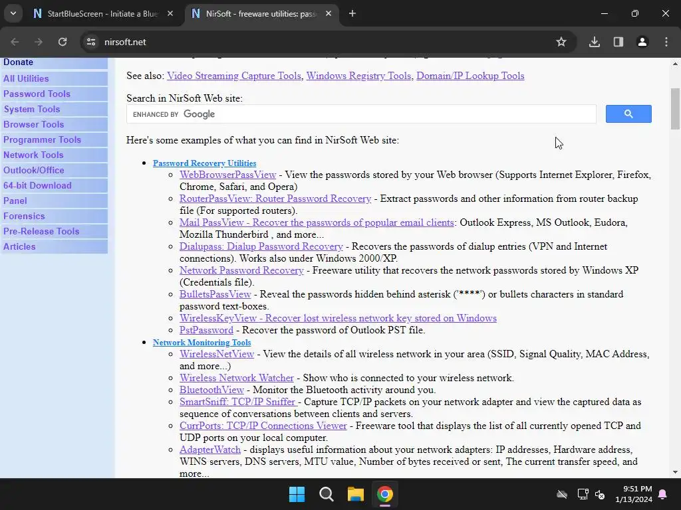This screenshot has height=510, width=681.
Task: Open Forensics sidebar item
Action: tap(24, 216)
